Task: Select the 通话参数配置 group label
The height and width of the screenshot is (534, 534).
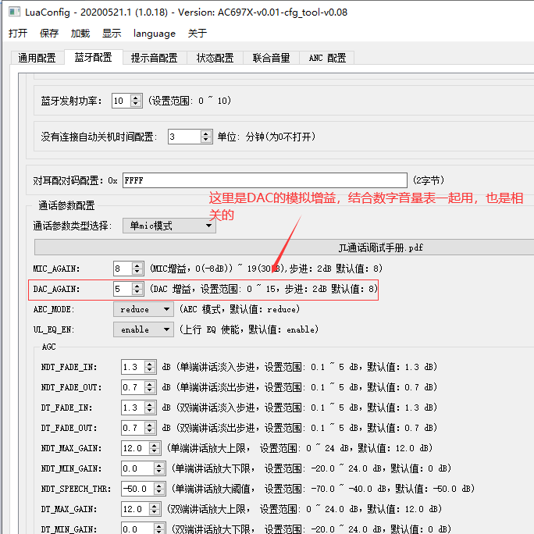Action: pos(66,205)
